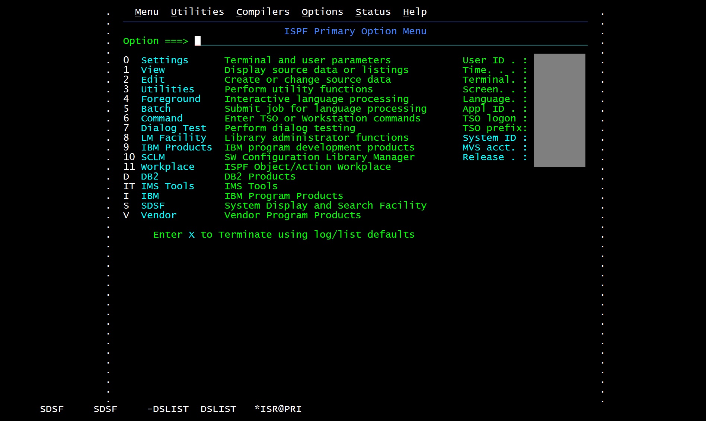Select option 0 Settings
Screen dimensions: 706x447
click(x=164, y=60)
